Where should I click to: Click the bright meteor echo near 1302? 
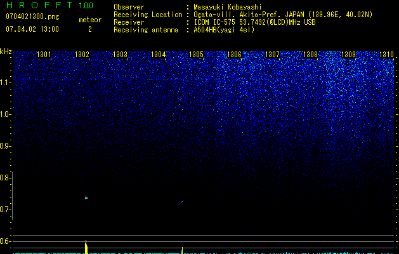86,197
